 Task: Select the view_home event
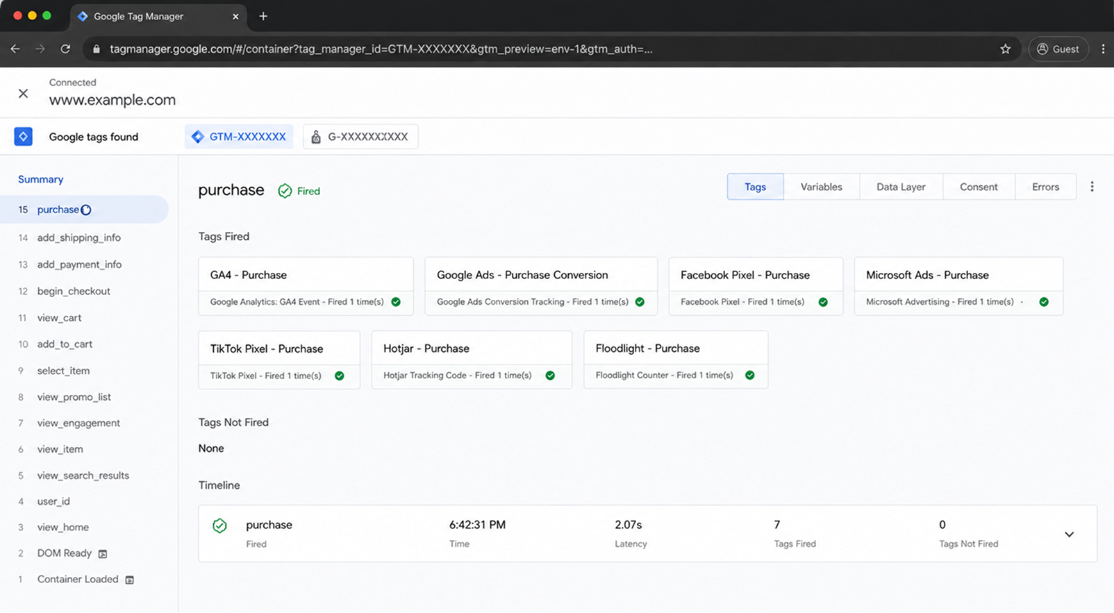pyautogui.click(x=63, y=527)
